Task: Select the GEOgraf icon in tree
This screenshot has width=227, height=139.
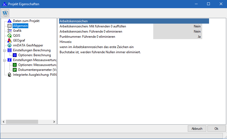Action: pos(10,40)
